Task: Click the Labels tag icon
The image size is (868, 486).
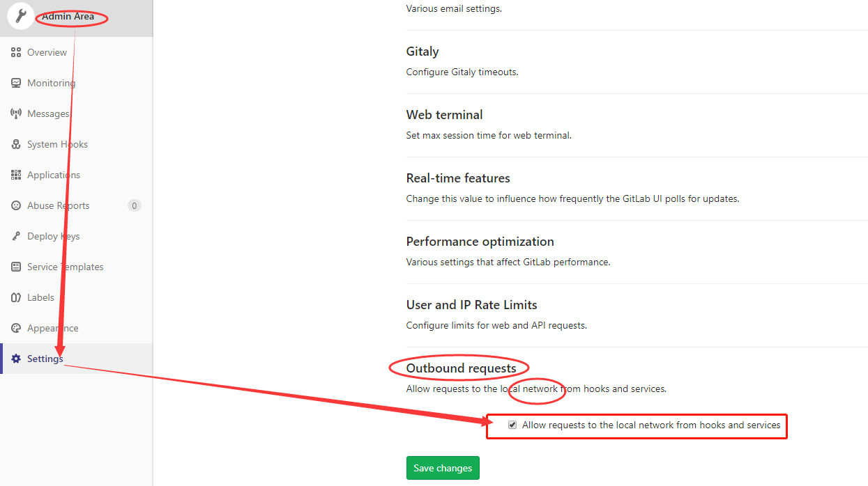Action: (x=16, y=297)
